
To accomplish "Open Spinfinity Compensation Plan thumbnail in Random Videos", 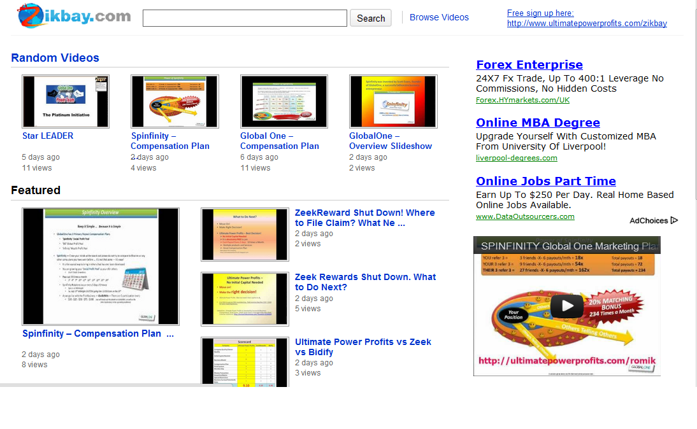I will pos(175,101).
